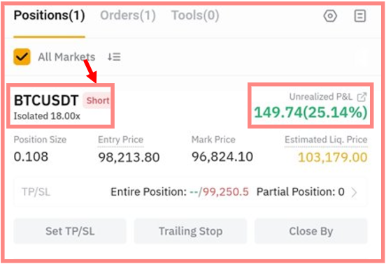Click the Trailing Stop button

190,231
